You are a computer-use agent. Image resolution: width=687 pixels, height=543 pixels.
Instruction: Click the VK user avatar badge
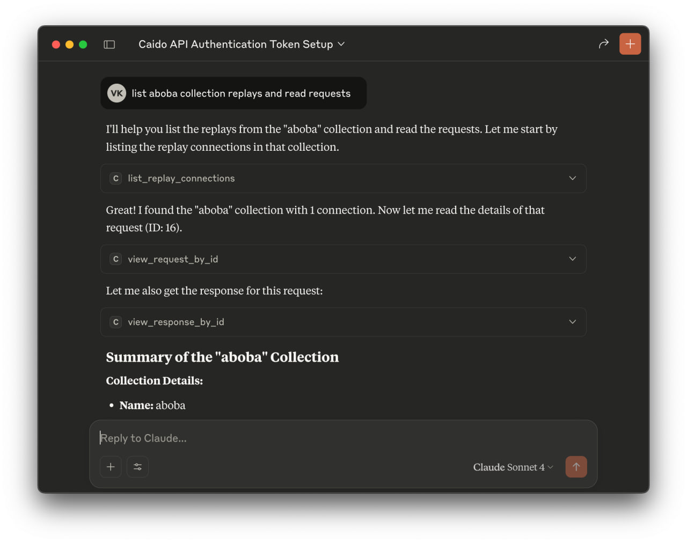tap(116, 93)
